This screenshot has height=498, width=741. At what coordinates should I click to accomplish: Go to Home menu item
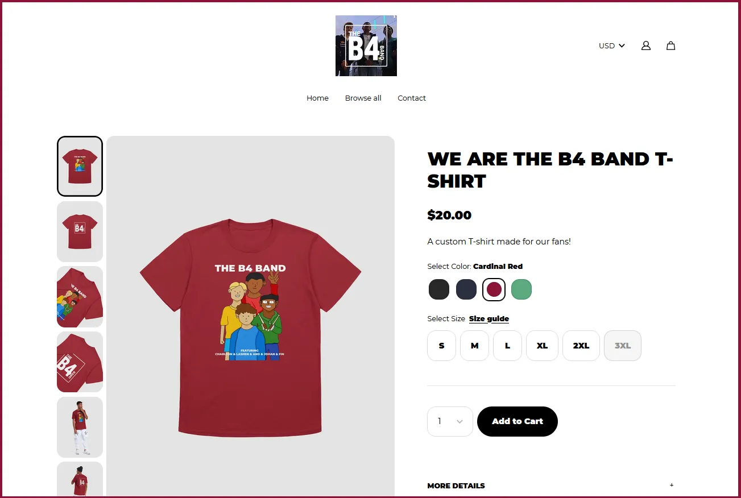tap(317, 98)
